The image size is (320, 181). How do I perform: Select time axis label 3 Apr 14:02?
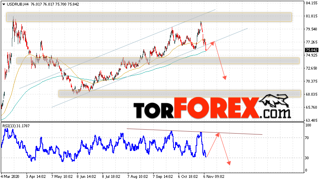(36, 176)
